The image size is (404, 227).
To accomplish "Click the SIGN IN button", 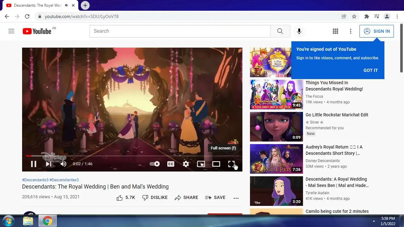I will point(377,31).
